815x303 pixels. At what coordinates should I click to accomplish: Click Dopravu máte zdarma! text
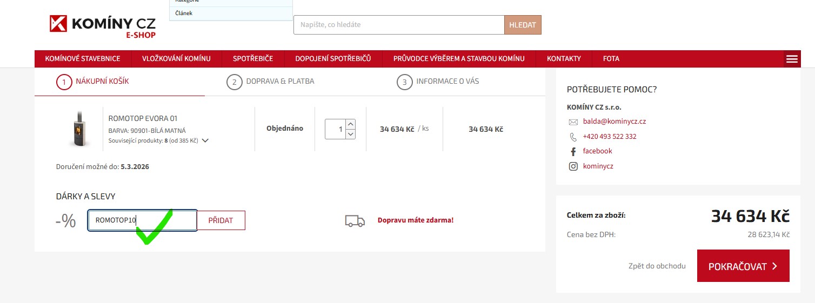pos(416,220)
